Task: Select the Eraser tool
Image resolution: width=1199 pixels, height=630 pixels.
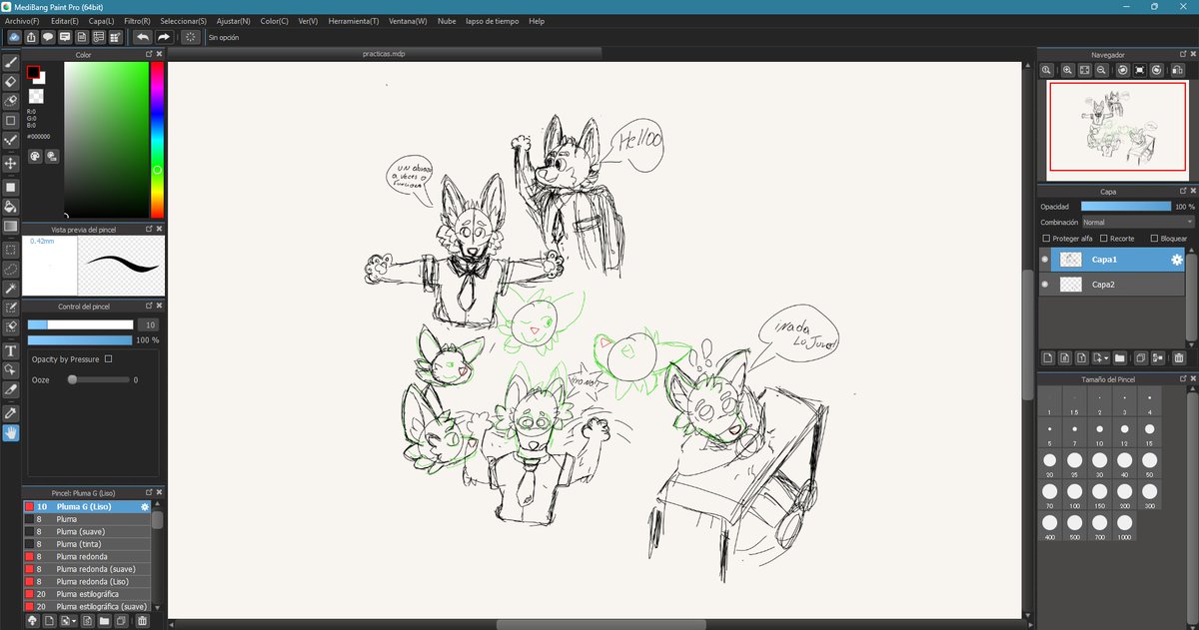Action: pyautogui.click(x=11, y=82)
